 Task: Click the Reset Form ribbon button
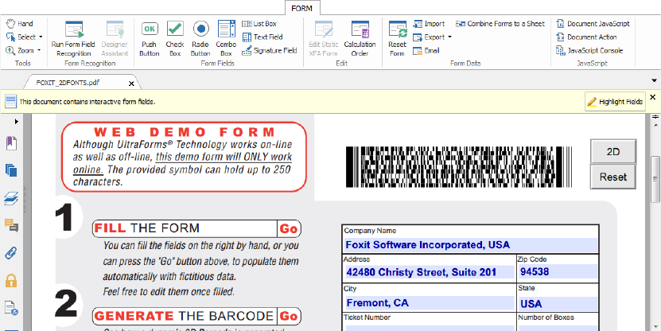(x=397, y=38)
